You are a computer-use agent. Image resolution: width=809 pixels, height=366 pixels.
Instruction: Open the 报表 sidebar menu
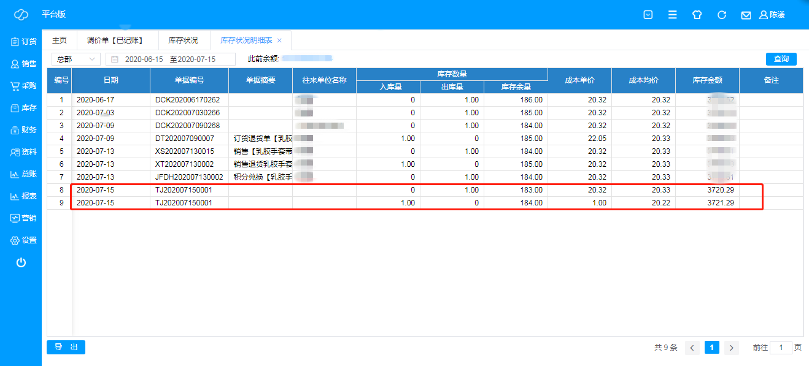(23, 196)
